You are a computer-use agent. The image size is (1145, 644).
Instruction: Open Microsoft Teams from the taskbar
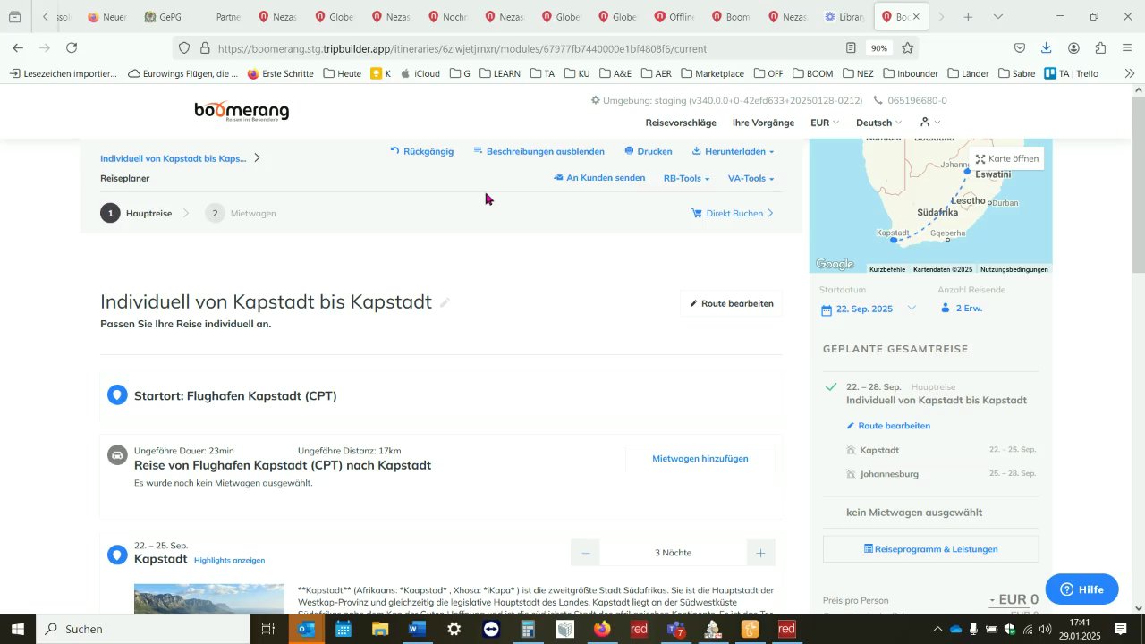tap(676, 629)
